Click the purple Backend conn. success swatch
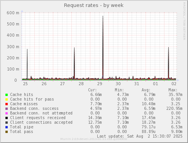 point(7,109)
